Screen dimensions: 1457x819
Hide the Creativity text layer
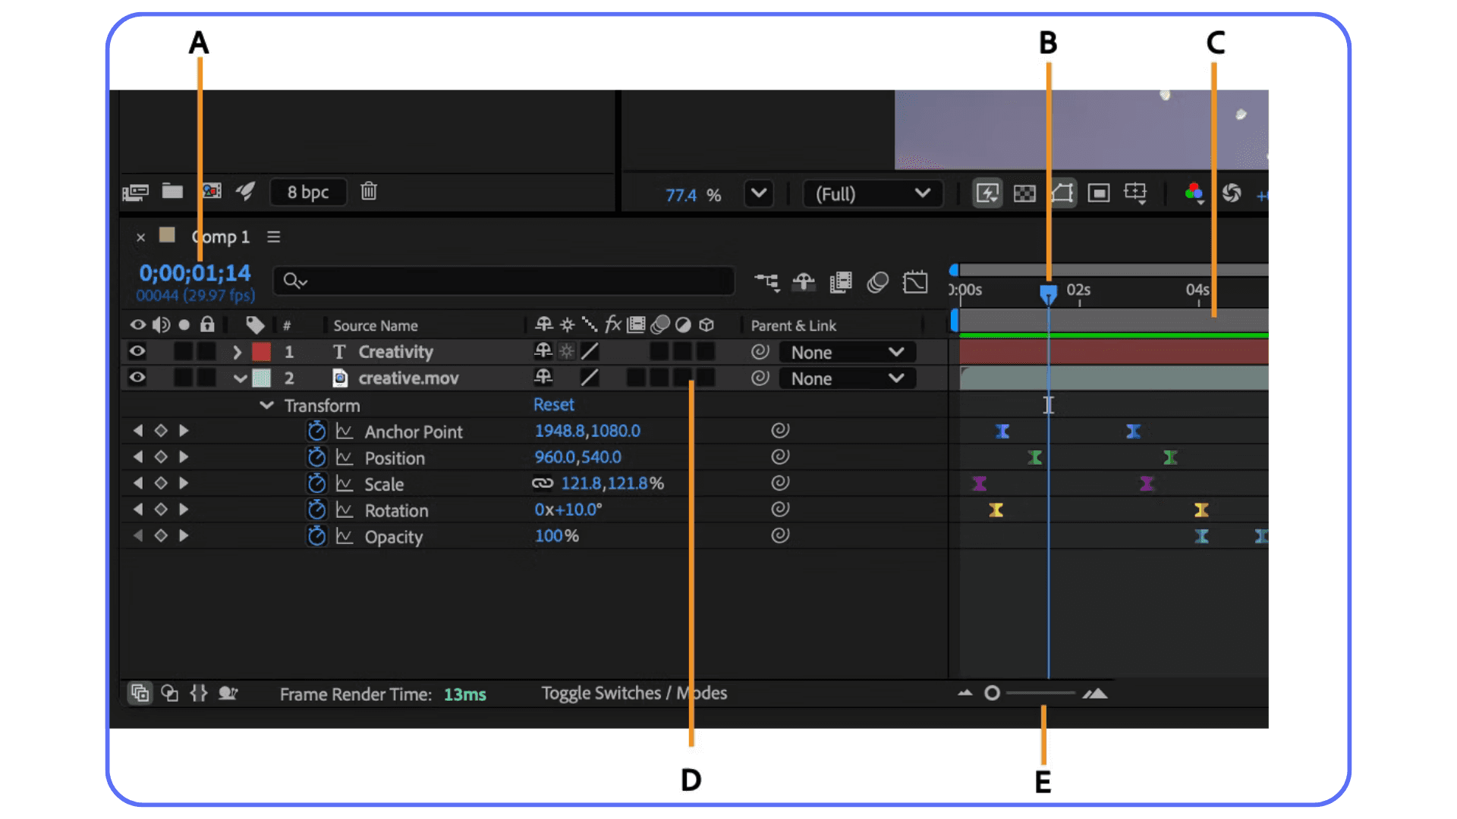pos(137,351)
